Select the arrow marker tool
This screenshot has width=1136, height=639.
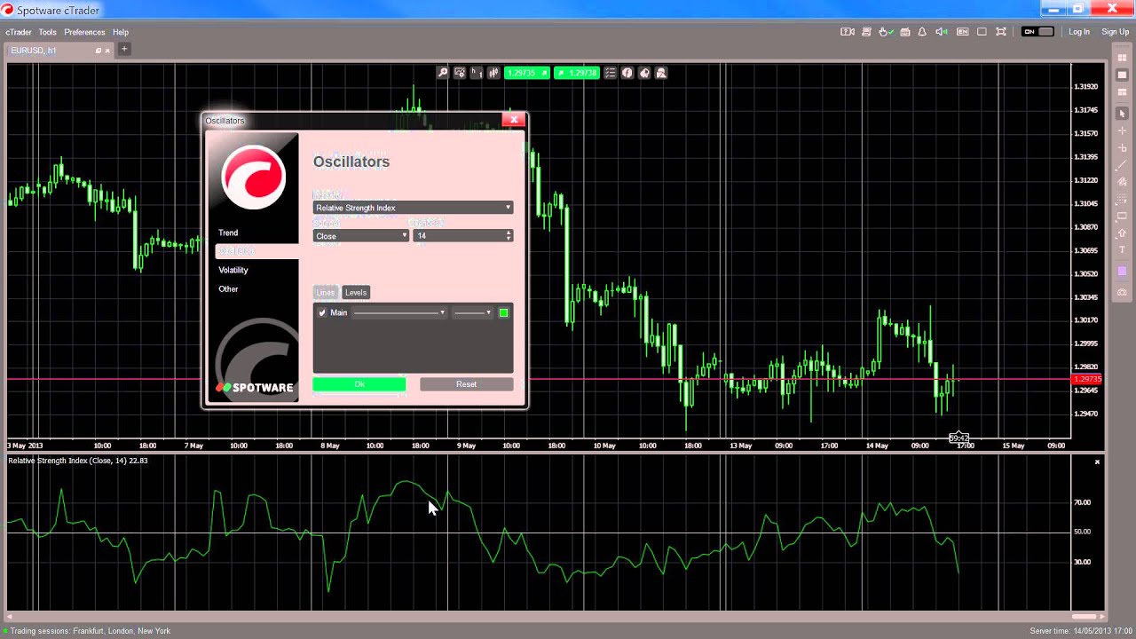pyautogui.click(x=1122, y=233)
